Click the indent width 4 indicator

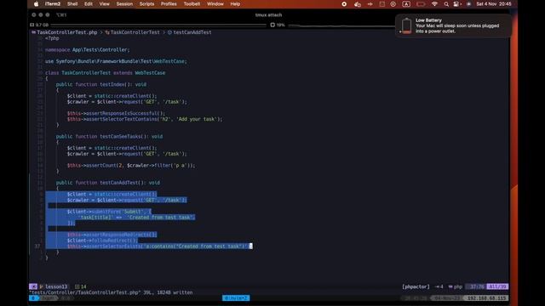click(x=439, y=286)
